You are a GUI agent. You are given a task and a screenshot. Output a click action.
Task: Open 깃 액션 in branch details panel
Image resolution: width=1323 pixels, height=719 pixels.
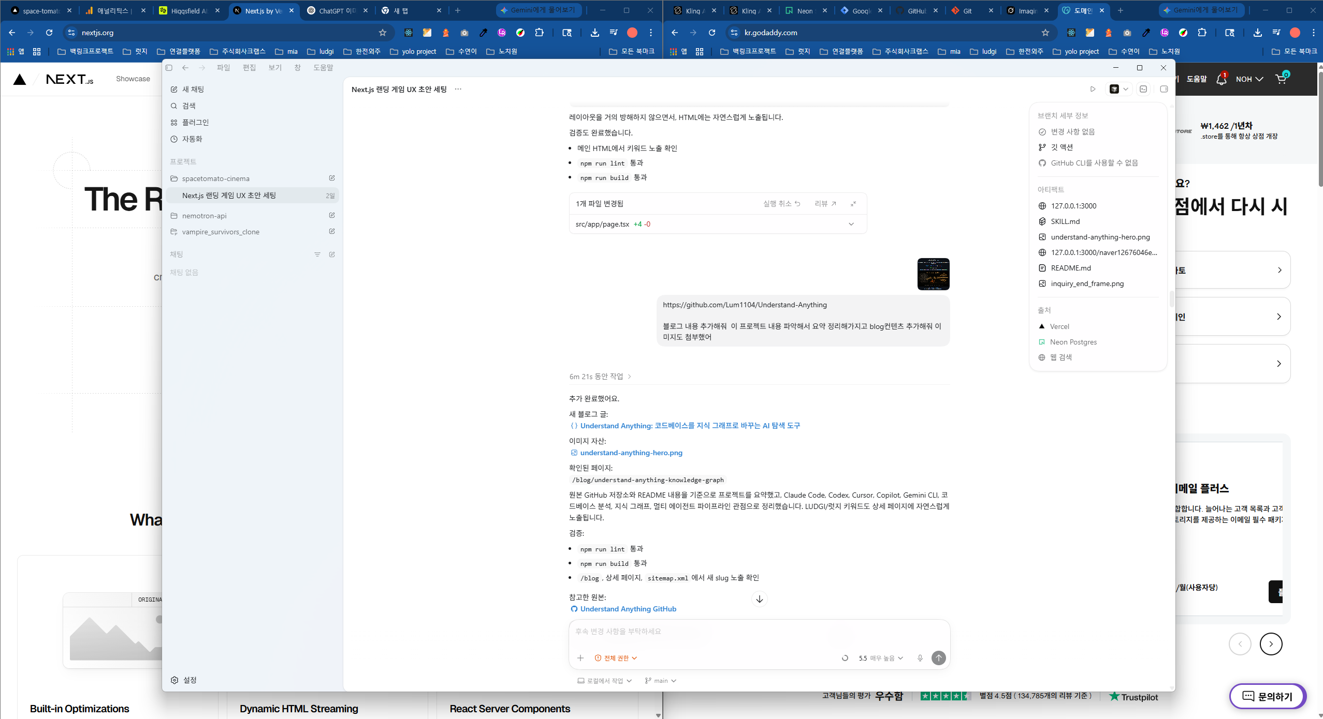click(x=1055, y=147)
